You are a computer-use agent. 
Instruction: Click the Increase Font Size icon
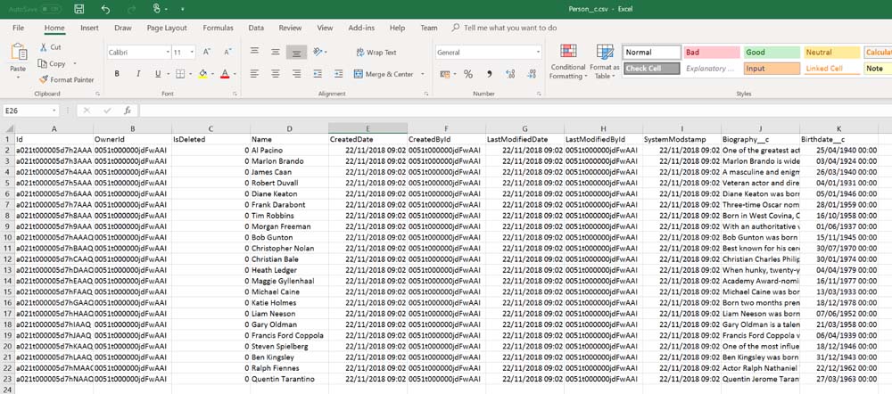[205, 53]
